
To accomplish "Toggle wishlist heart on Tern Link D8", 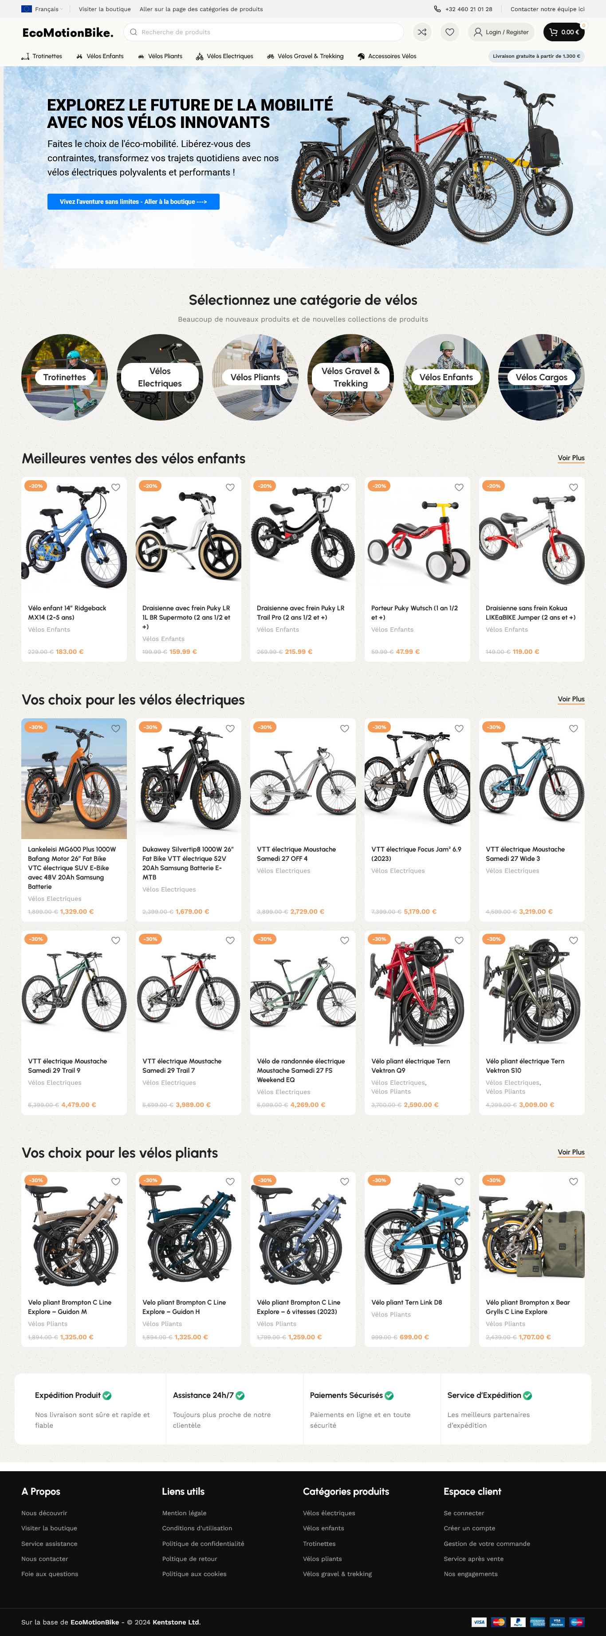I will click(459, 1181).
